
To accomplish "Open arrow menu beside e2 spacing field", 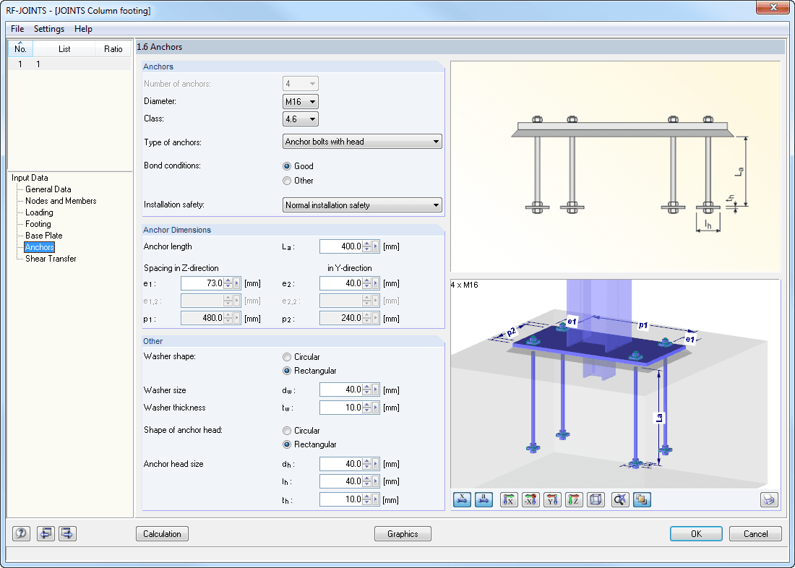I will pos(376,283).
